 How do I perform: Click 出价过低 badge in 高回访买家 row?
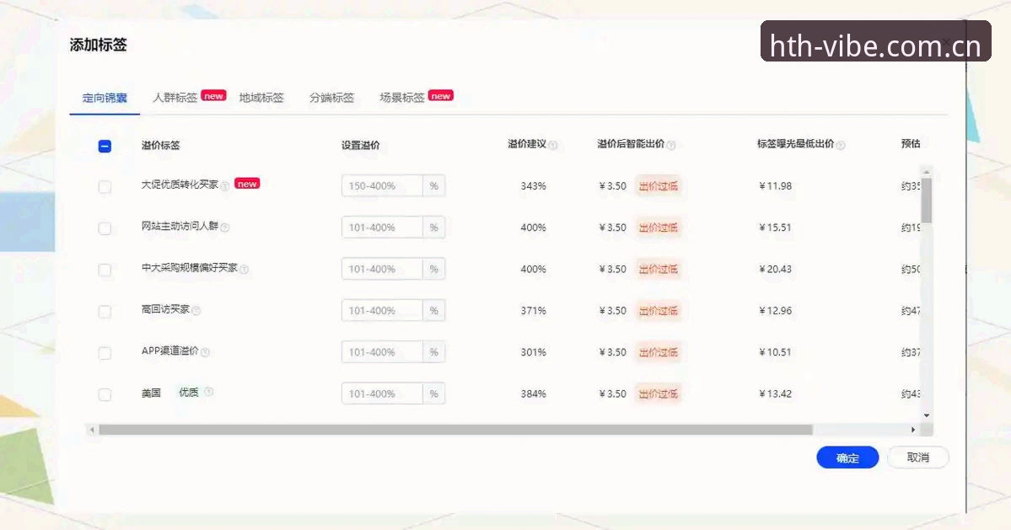[659, 310]
